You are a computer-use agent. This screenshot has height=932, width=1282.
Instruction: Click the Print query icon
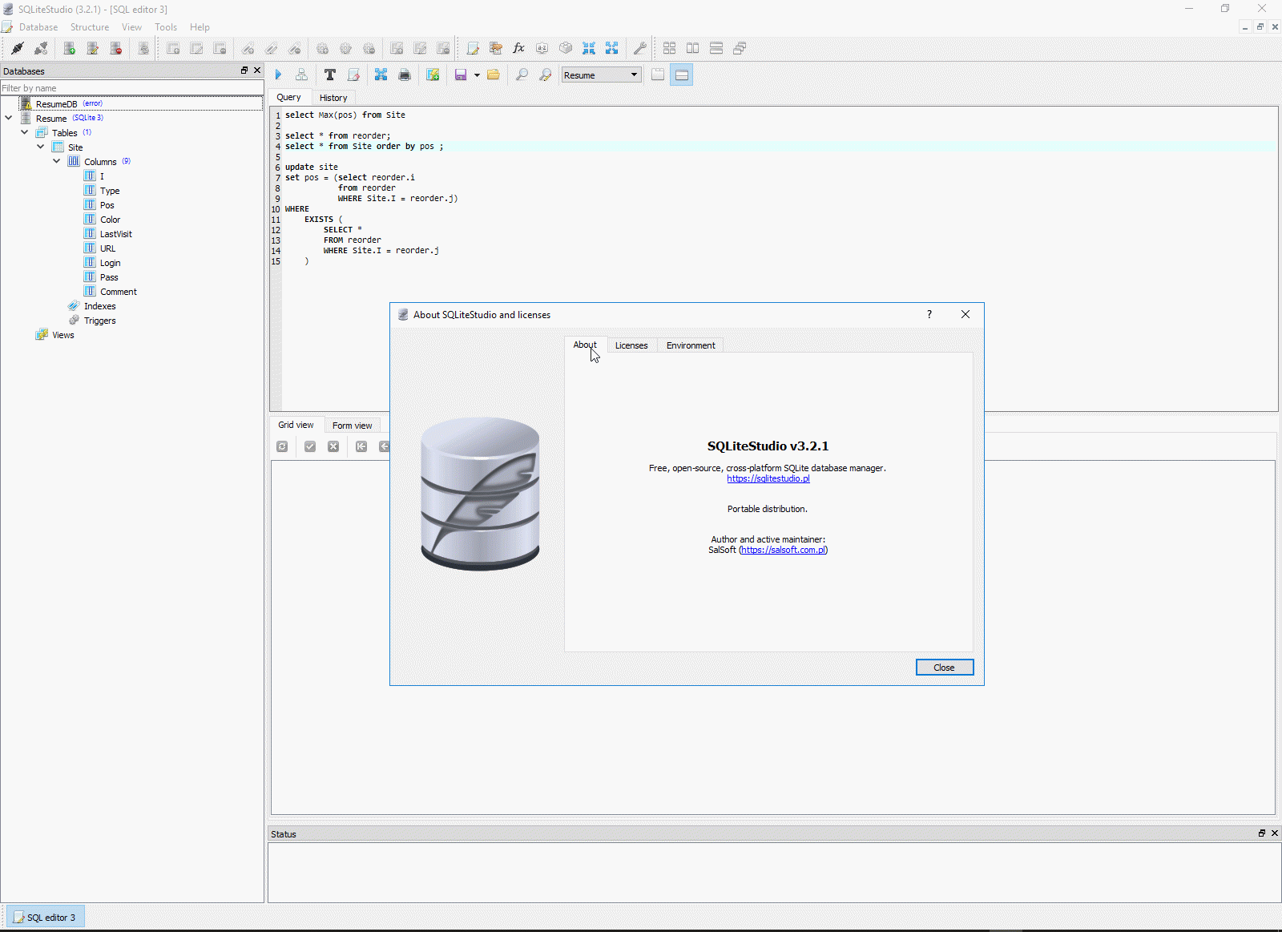tap(405, 75)
